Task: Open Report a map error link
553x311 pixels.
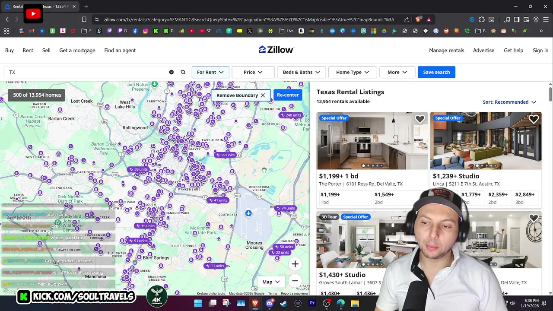Action: (x=295, y=294)
